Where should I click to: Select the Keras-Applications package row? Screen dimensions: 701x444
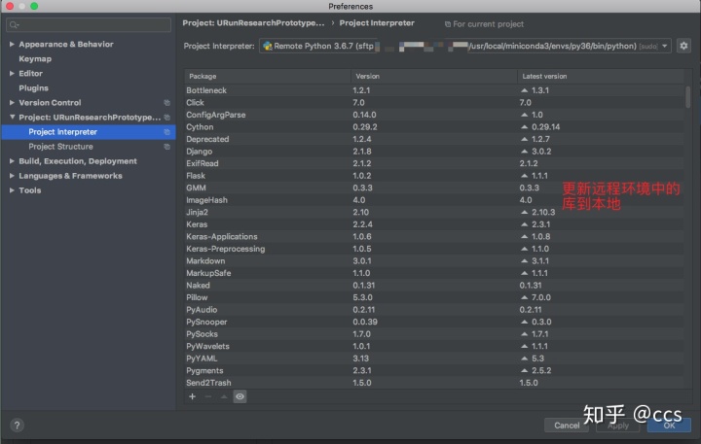point(434,236)
